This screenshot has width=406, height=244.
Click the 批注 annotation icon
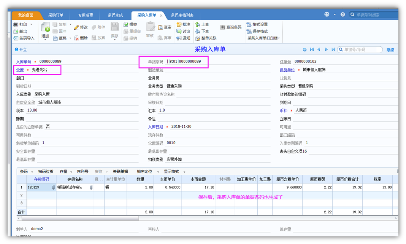(x=179, y=24)
